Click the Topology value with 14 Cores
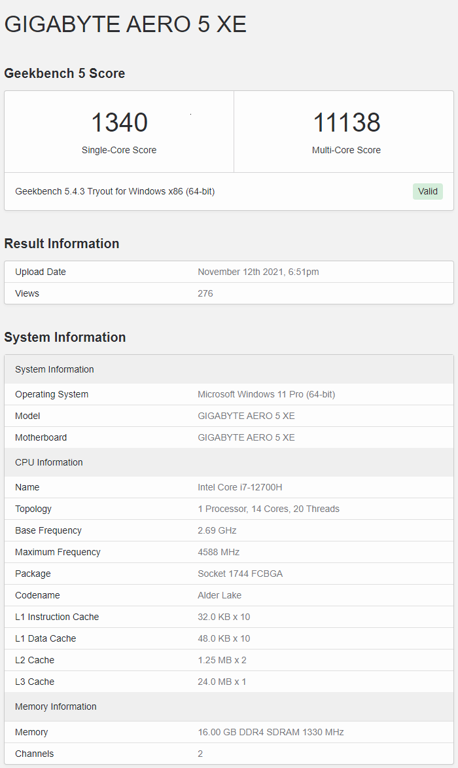Image resolution: width=458 pixels, height=768 pixels. [268, 509]
